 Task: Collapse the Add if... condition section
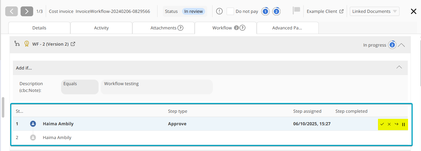(x=399, y=67)
